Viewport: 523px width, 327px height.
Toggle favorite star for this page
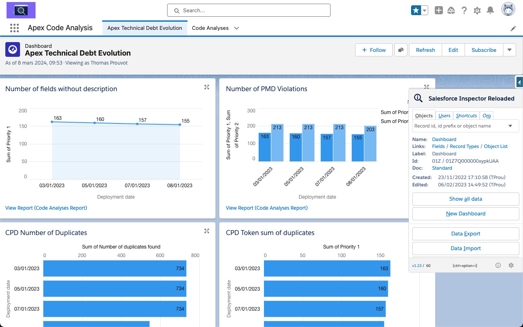(416, 10)
